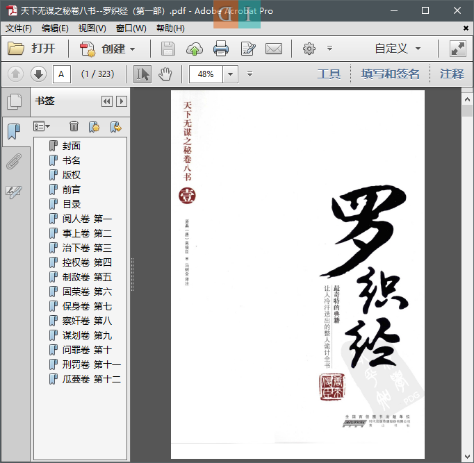
Task: Jump to the 前言 bookmark
Action: 72,190
